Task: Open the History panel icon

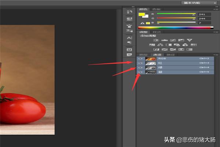Action: tap(129, 12)
